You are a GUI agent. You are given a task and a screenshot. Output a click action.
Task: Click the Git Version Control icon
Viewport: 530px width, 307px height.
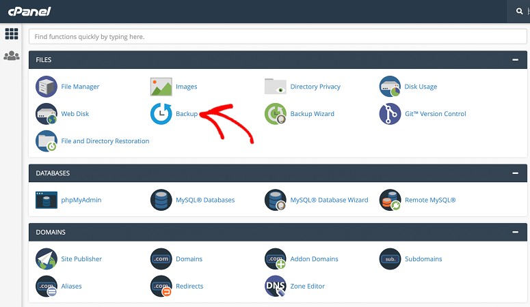[390, 114]
